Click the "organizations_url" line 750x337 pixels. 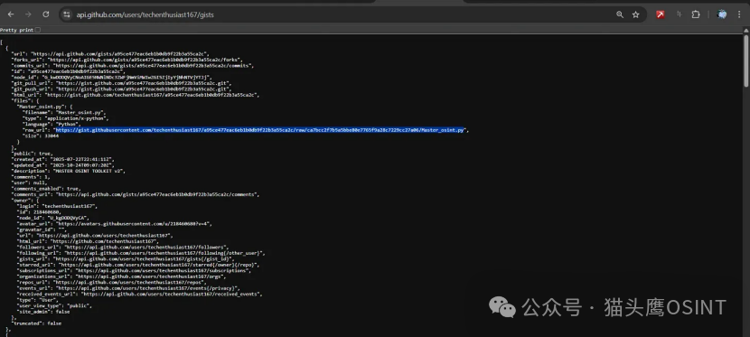tap(121, 276)
